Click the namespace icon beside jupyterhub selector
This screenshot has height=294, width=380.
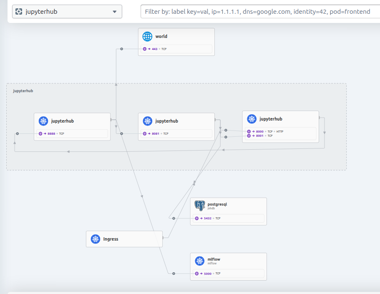19,12
